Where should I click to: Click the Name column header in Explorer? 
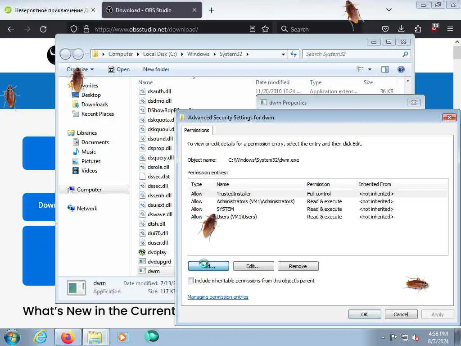tap(145, 82)
